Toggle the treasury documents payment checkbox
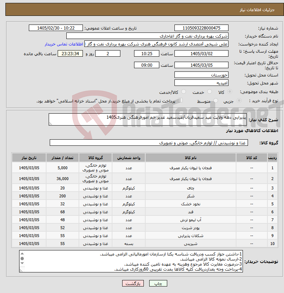Image resolution: width=284 pixels, height=293 pixels. tap(180, 100)
